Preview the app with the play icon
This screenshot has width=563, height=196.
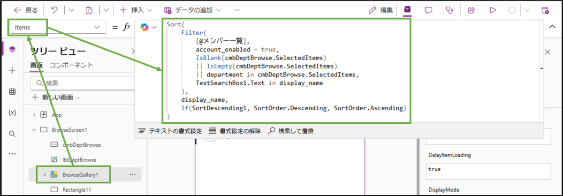pos(493,10)
